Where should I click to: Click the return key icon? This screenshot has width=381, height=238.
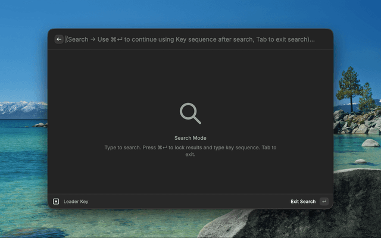pos(324,202)
